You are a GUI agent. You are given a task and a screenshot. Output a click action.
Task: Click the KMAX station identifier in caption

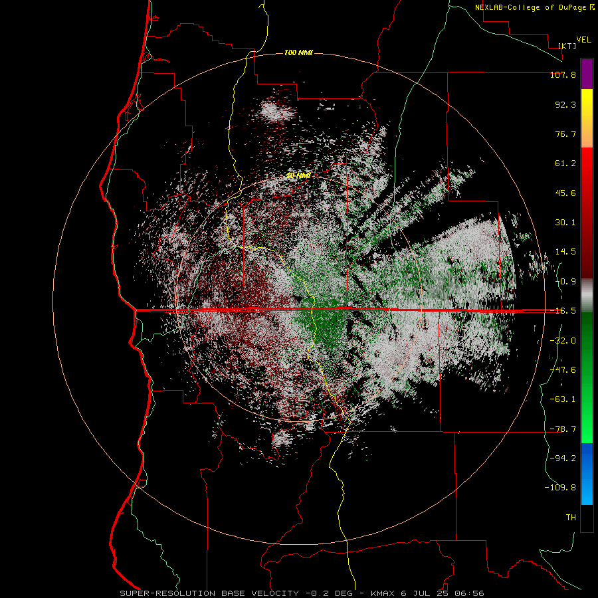[x=383, y=593]
